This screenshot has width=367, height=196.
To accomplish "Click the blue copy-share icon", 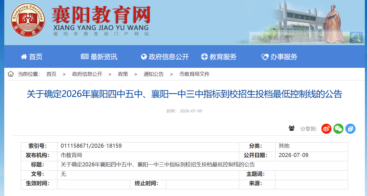I will tap(350, 129).
